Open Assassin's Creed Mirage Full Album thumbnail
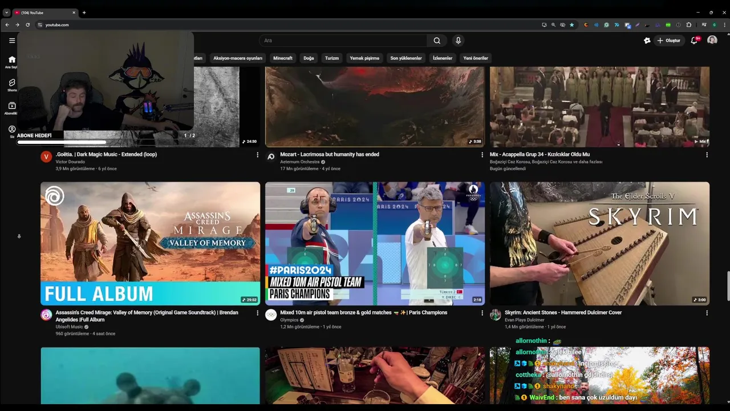Image resolution: width=730 pixels, height=411 pixels. [150, 244]
